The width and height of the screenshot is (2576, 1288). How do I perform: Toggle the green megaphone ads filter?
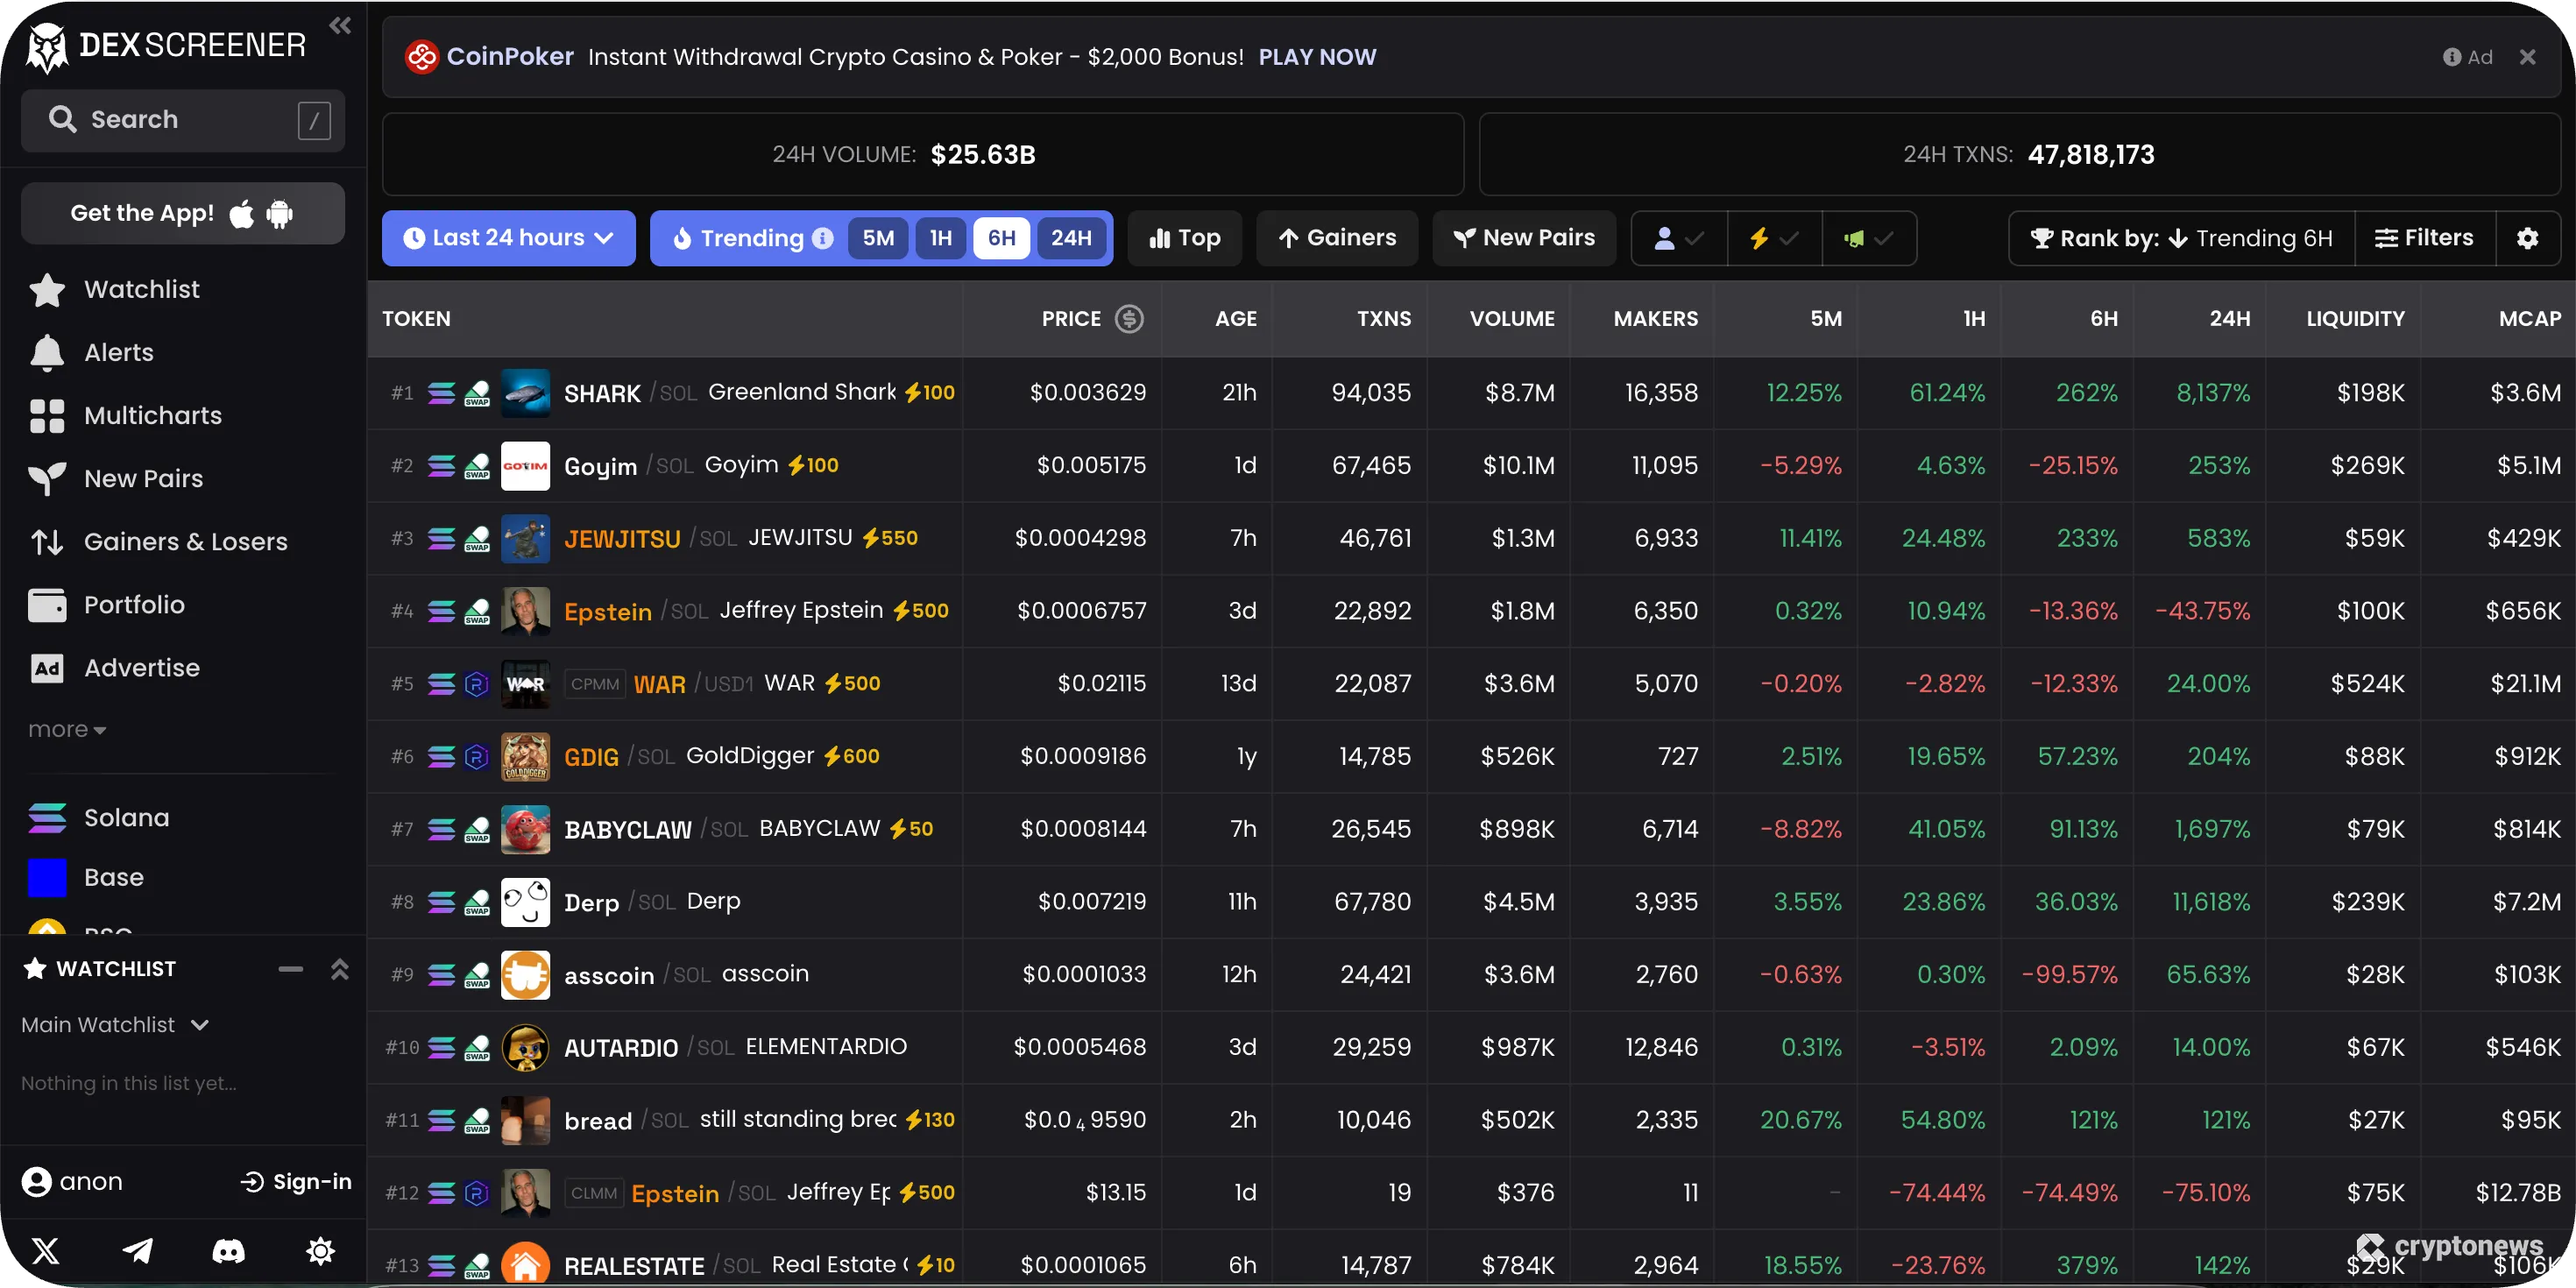tap(1868, 238)
